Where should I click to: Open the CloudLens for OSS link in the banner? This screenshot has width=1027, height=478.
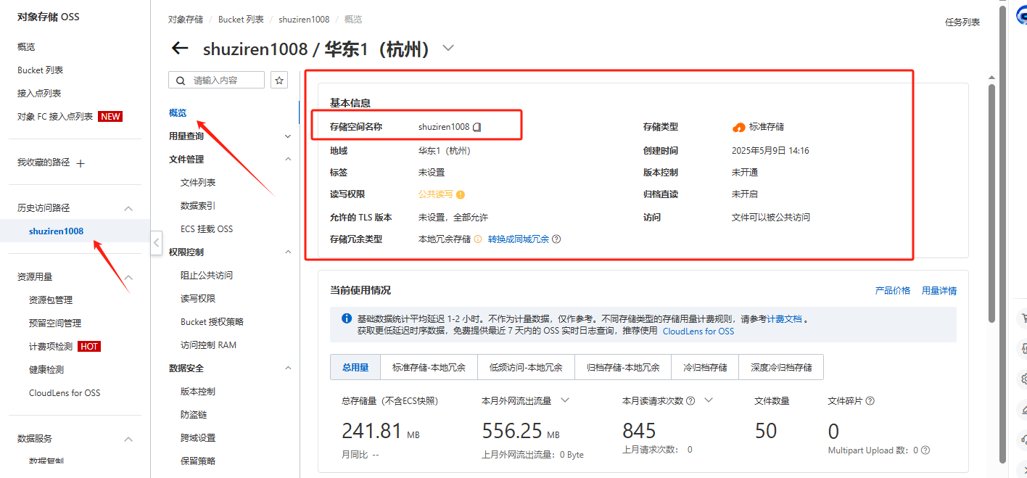(698, 331)
